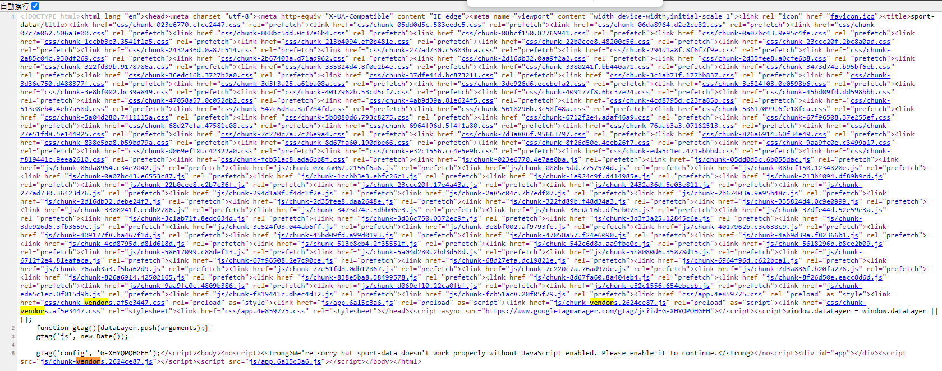Viewport: 942px width, 371px height.
Task: Toggle the 自動換行 line-wrap checkbox
Action: (x=35, y=6)
